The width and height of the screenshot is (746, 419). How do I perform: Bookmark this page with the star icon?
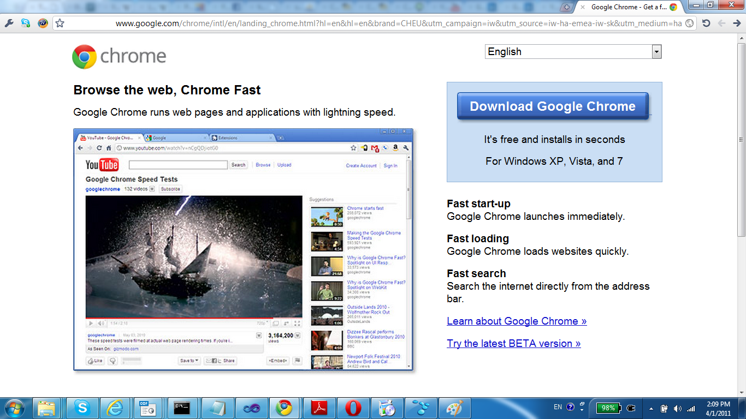point(60,23)
